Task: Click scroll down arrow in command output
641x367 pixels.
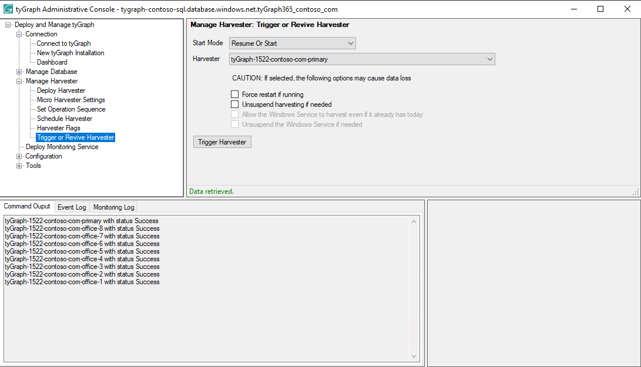Action: point(414,356)
